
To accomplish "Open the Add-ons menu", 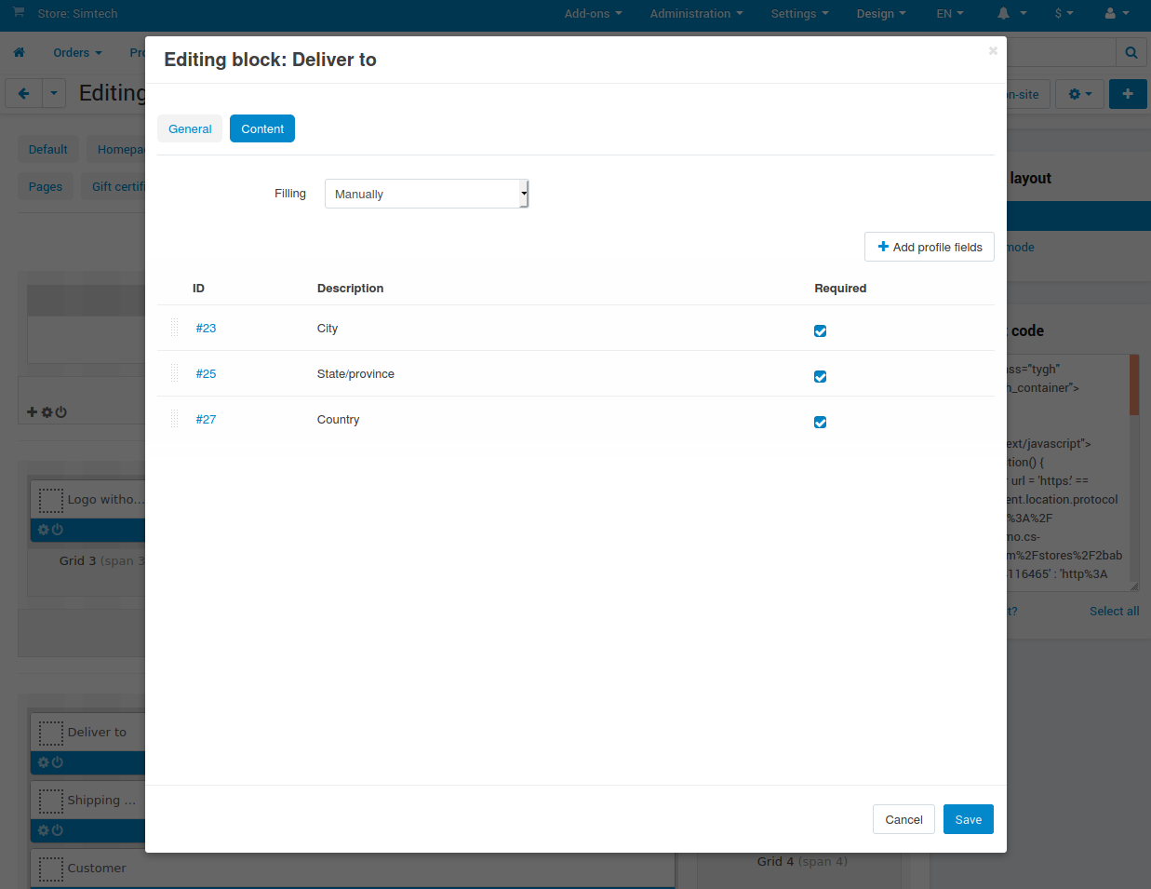I will click(x=593, y=14).
